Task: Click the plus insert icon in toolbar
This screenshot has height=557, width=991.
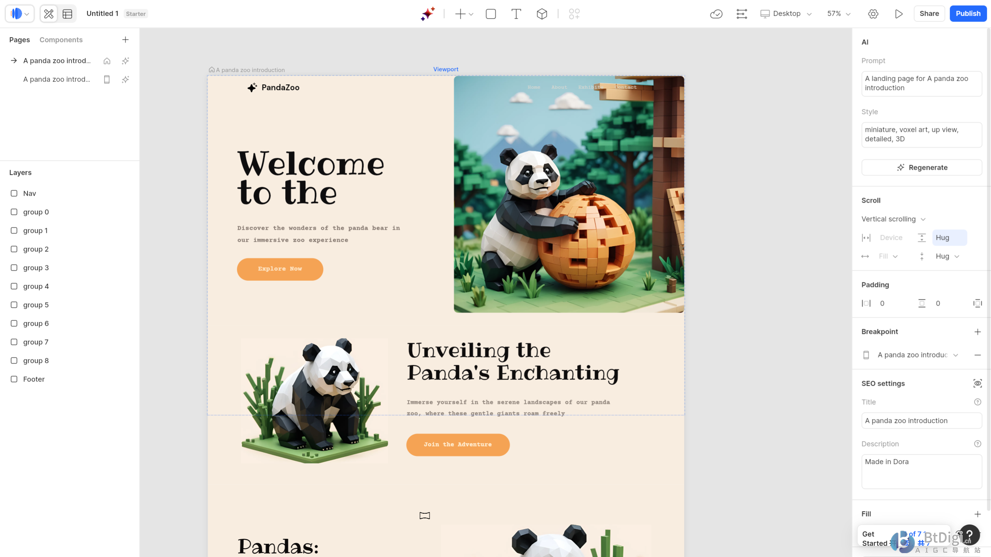Action: pyautogui.click(x=460, y=14)
